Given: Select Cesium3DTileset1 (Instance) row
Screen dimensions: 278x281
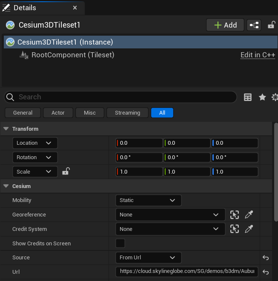Looking at the screenshot, I should coord(140,42).
